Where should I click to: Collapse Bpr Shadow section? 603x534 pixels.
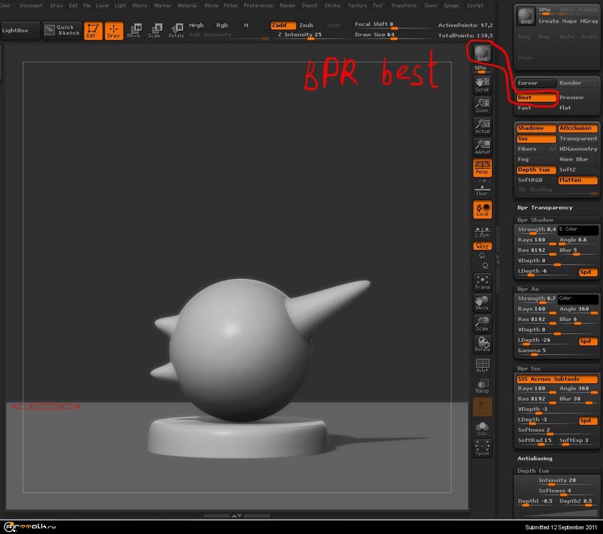pyautogui.click(x=535, y=220)
